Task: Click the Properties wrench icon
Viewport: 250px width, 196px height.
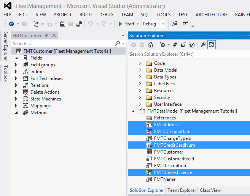Action: (203, 45)
